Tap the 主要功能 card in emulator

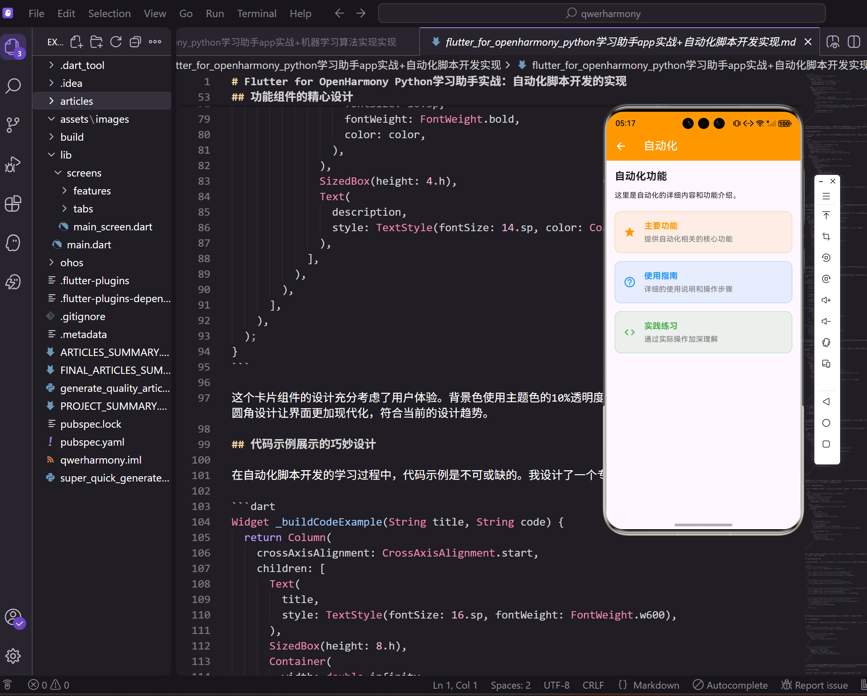click(703, 232)
